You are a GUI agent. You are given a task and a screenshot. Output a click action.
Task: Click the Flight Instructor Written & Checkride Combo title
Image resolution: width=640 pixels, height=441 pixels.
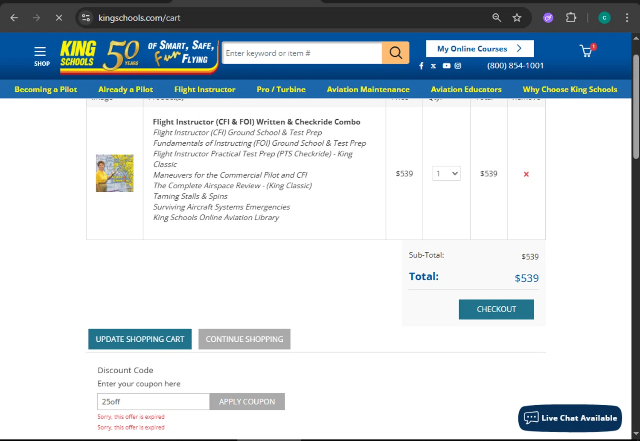(256, 122)
